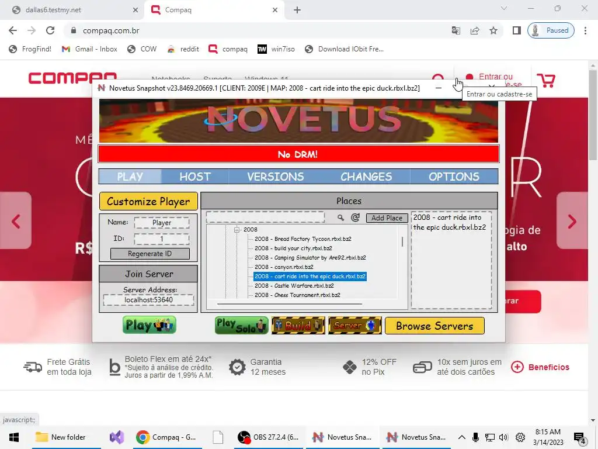Select 2008 - Castle Warfare map
Image resolution: width=598 pixels, height=449 pixels.
294,285
